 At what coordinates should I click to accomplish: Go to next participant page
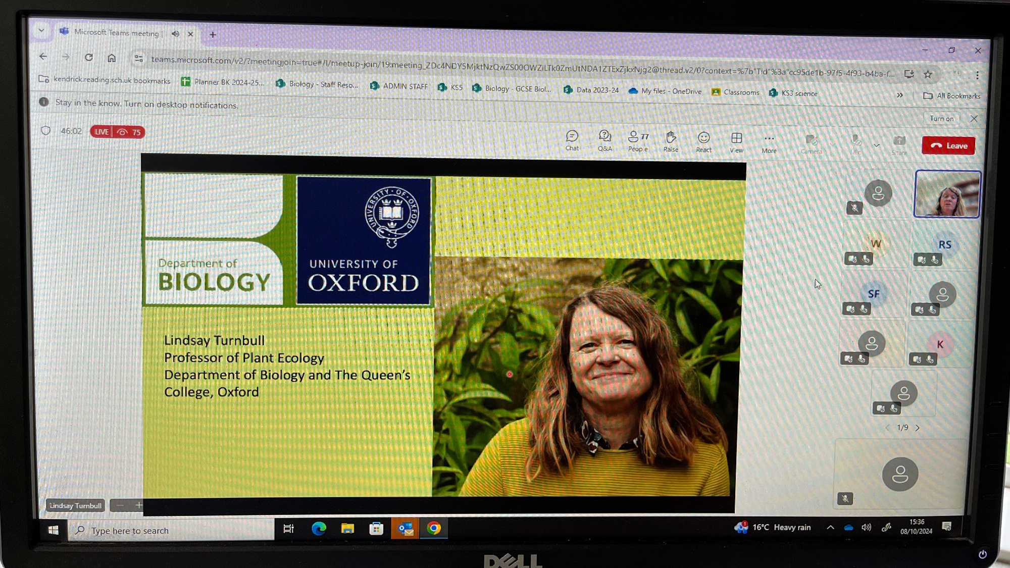918,428
